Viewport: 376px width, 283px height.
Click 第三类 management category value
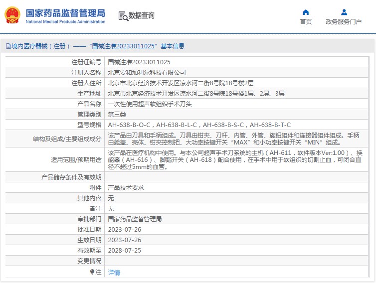(117, 114)
